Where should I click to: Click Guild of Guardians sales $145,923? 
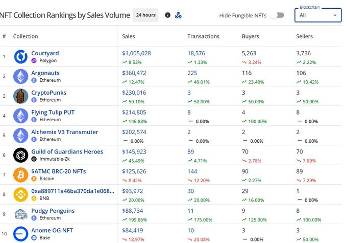(134, 151)
